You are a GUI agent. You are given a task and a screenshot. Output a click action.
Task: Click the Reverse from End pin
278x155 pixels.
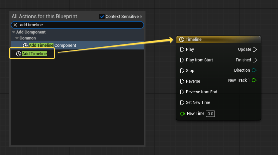coord(182,92)
